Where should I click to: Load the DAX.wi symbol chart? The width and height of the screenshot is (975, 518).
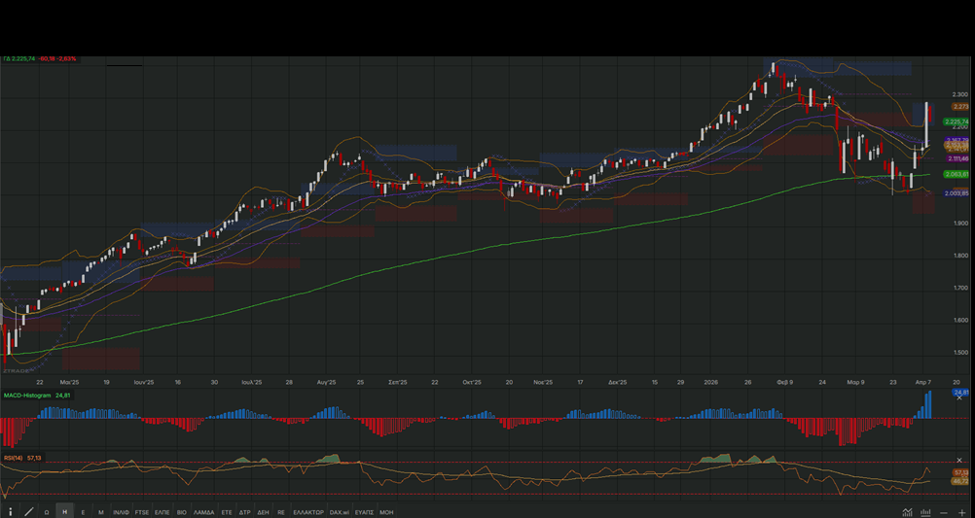(340, 512)
